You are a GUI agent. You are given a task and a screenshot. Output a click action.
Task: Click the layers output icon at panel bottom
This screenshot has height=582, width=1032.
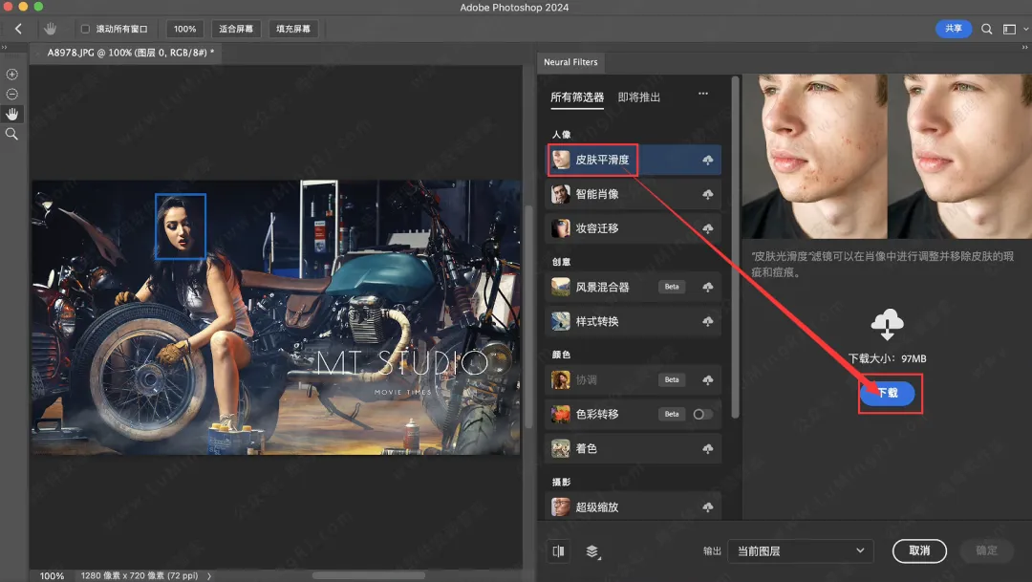591,551
